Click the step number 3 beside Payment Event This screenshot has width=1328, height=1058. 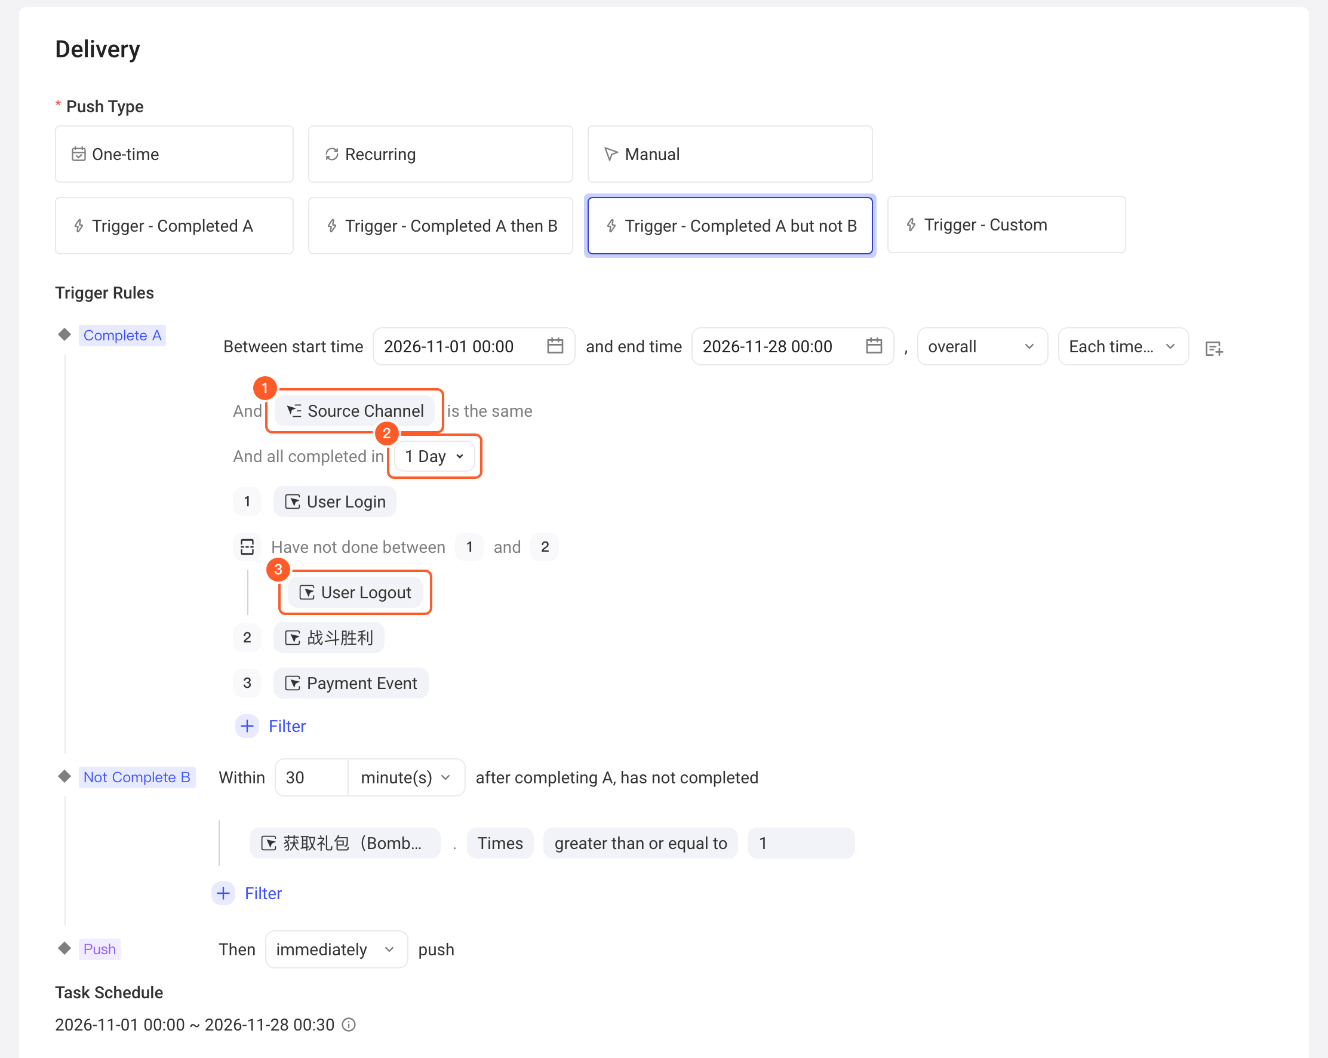(x=247, y=682)
